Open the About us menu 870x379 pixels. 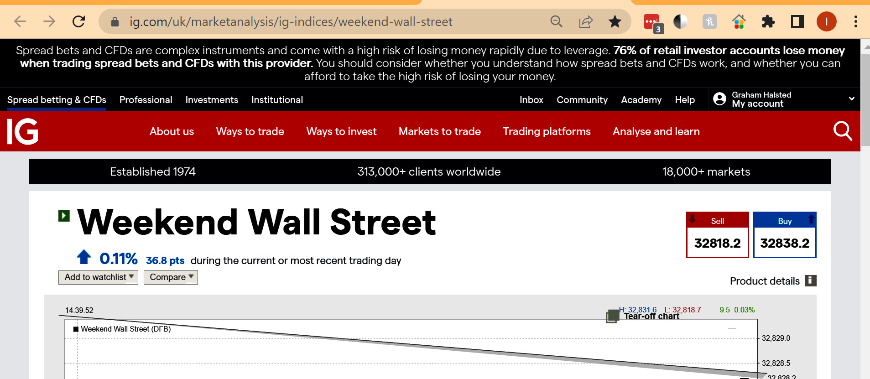pyautogui.click(x=172, y=131)
